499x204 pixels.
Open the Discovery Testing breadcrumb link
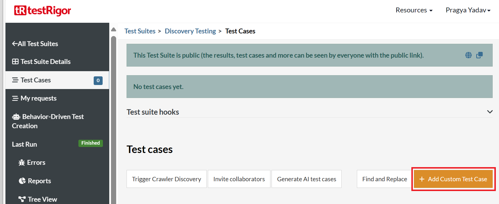tap(190, 31)
